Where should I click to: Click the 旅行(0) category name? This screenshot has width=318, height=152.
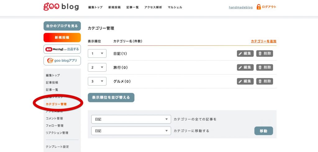[x=120, y=68]
